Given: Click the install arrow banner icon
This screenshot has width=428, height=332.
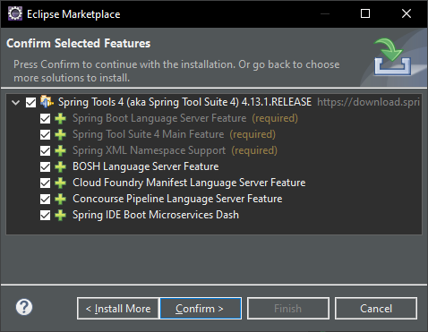Looking at the screenshot, I should pyautogui.click(x=392, y=56).
